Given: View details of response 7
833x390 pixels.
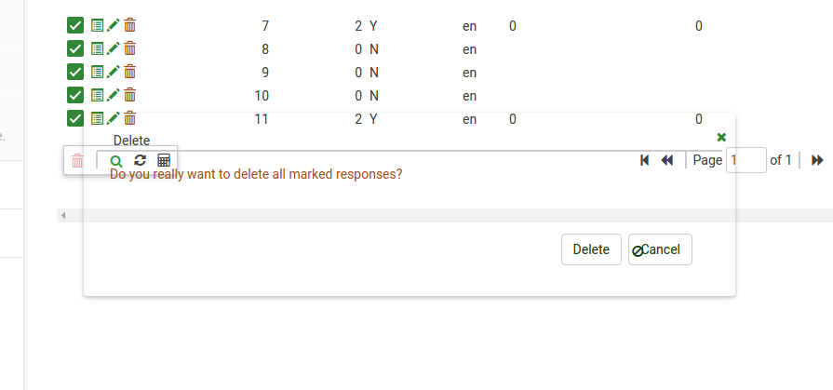Looking at the screenshot, I should point(97,26).
